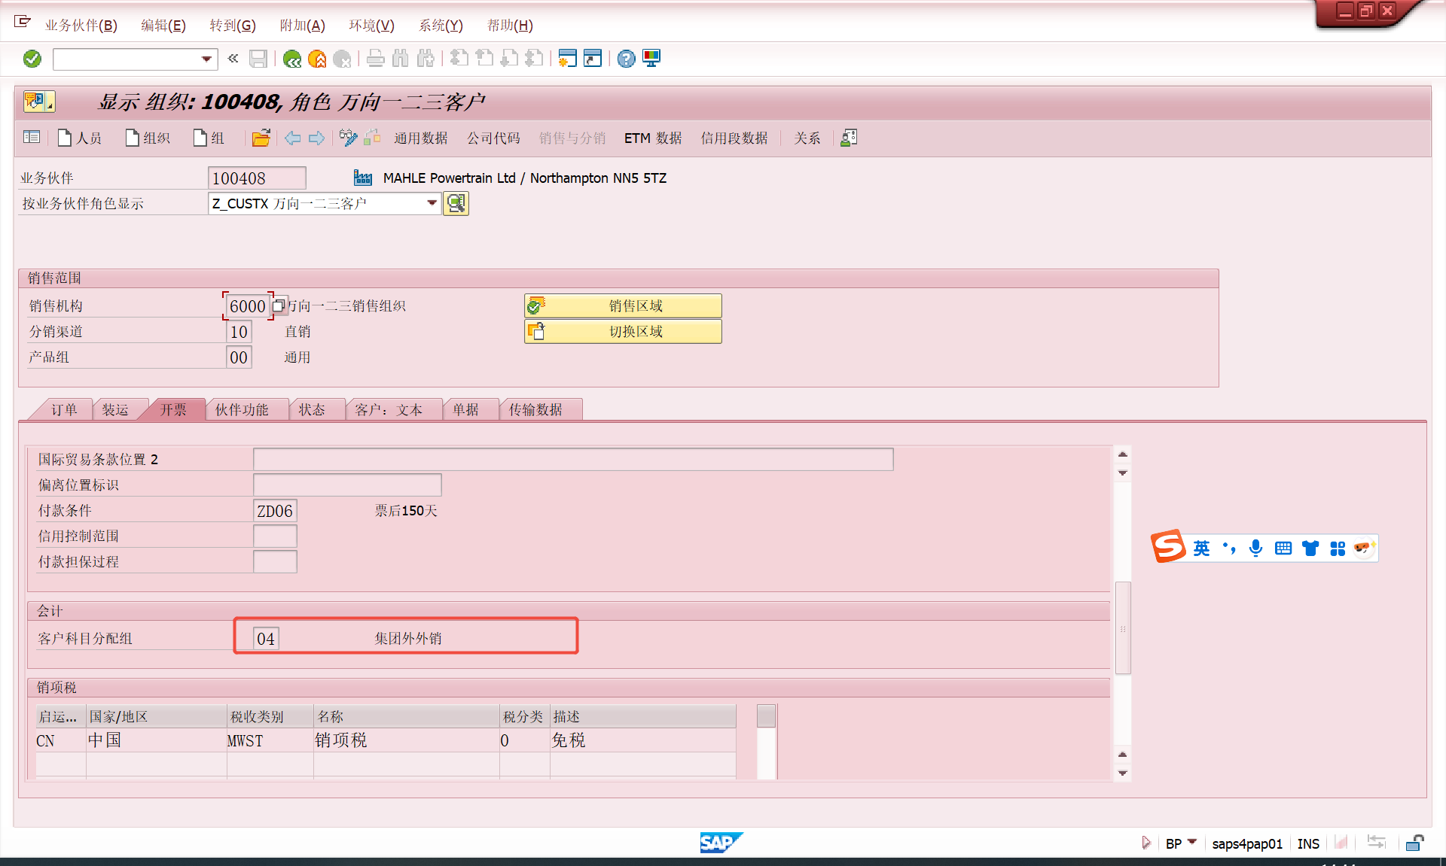
Task: Toggle the Sogou voice input microphone
Action: tap(1255, 548)
